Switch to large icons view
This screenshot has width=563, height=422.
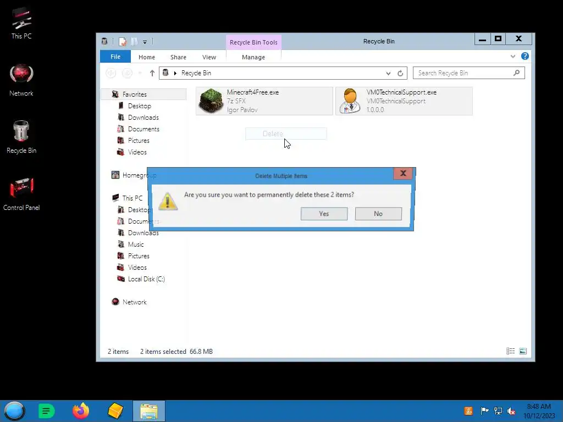pos(523,351)
